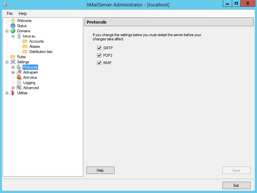Collapse the Domains tree node
This screenshot has height=193, width=257.
pyautogui.click(x=7, y=31)
